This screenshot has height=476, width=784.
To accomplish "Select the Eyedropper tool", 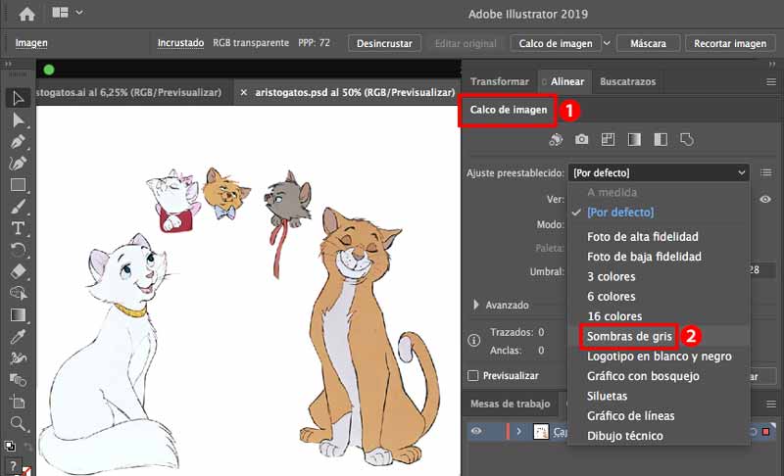I will pyautogui.click(x=18, y=337).
